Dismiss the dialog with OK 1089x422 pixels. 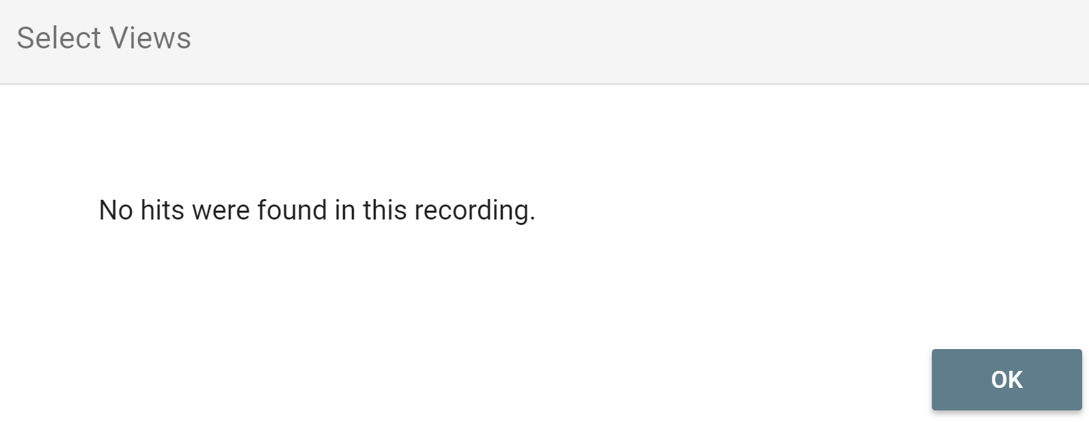(1006, 380)
